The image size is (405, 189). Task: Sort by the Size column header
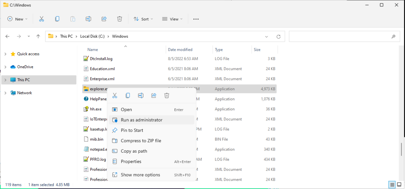click(x=257, y=50)
